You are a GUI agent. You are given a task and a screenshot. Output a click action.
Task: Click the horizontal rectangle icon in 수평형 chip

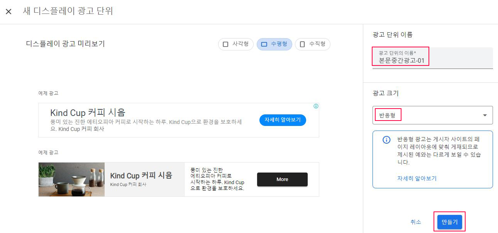pyautogui.click(x=264, y=44)
